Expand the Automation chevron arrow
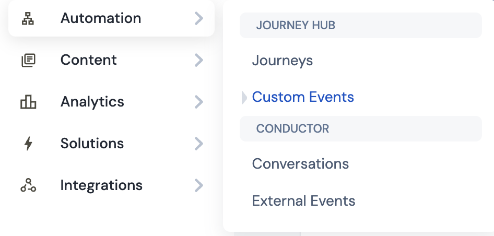 click(199, 18)
